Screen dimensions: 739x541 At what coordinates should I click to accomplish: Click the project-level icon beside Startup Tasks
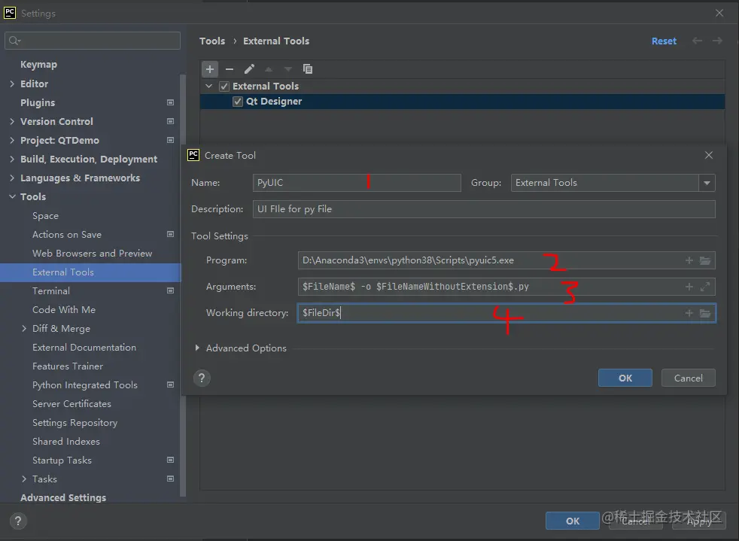pyautogui.click(x=171, y=460)
